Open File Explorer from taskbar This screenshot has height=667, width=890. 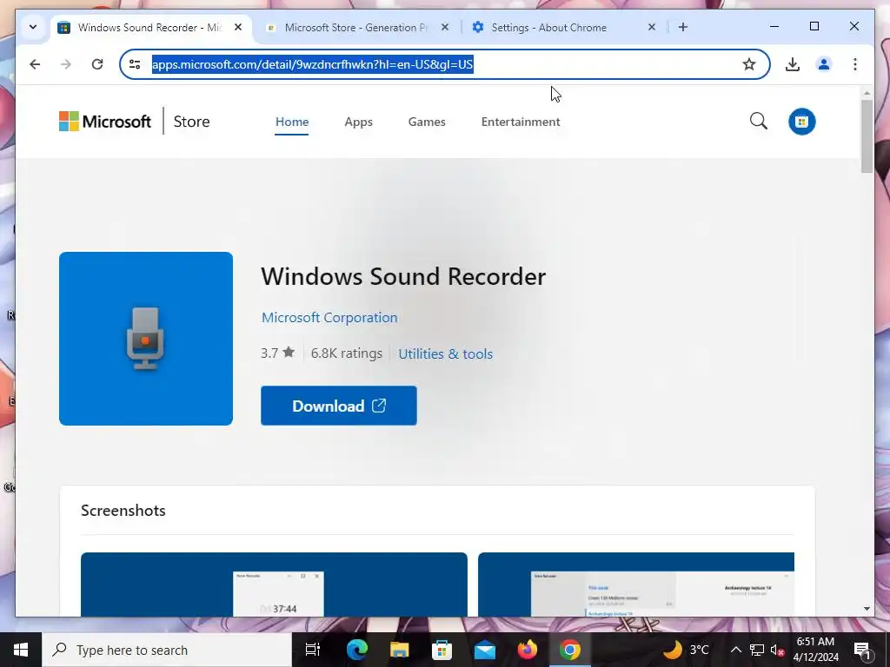(400, 650)
